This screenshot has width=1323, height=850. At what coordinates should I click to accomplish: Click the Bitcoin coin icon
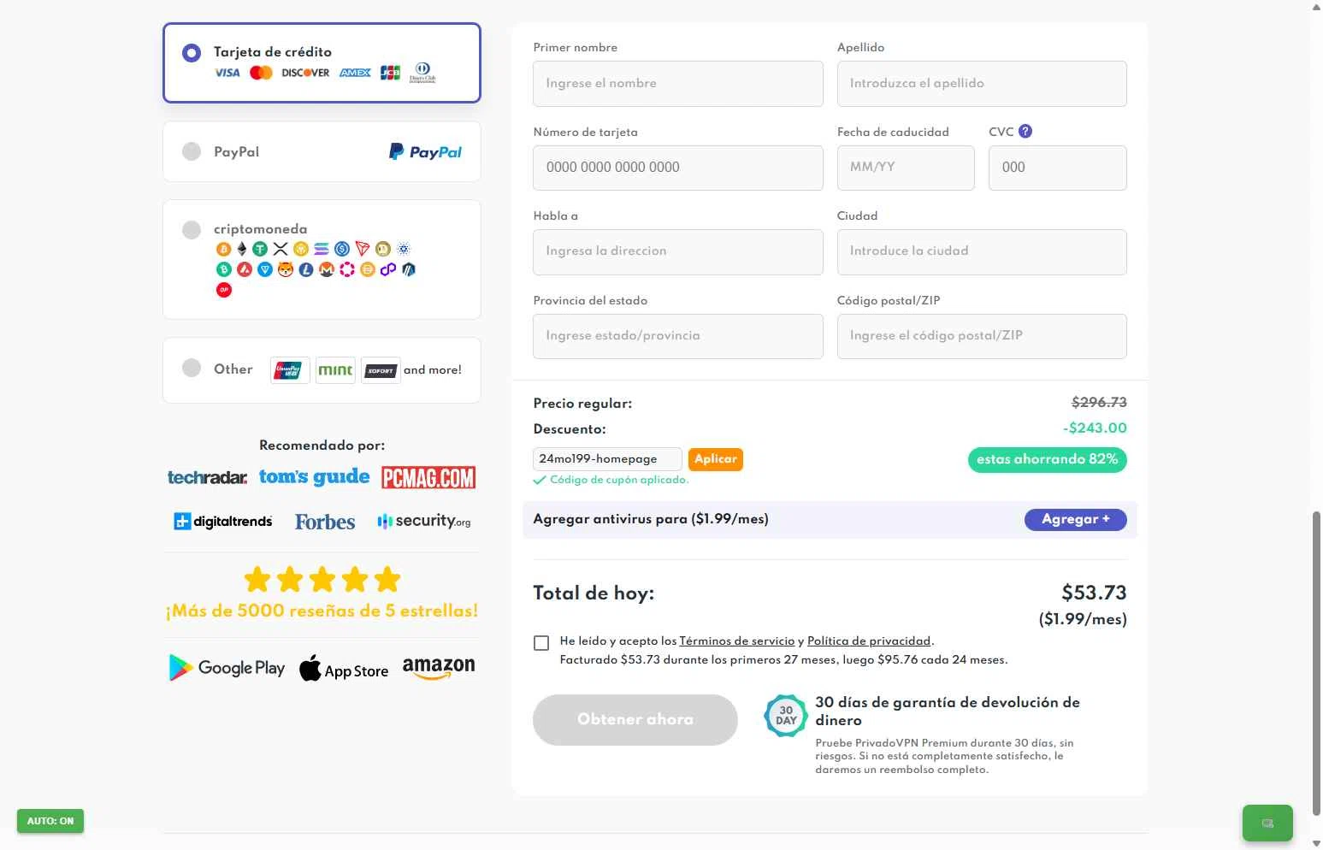pos(224,249)
